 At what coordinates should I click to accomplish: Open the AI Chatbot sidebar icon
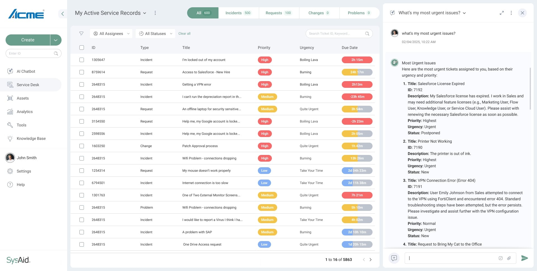pyautogui.click(x=10, y=71)
